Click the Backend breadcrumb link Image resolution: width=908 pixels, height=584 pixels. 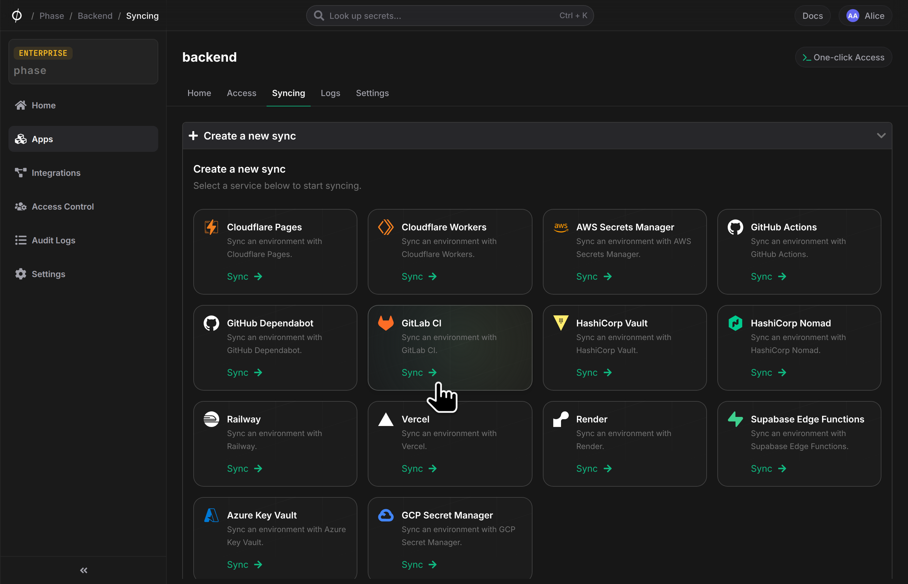pos(95,16)
